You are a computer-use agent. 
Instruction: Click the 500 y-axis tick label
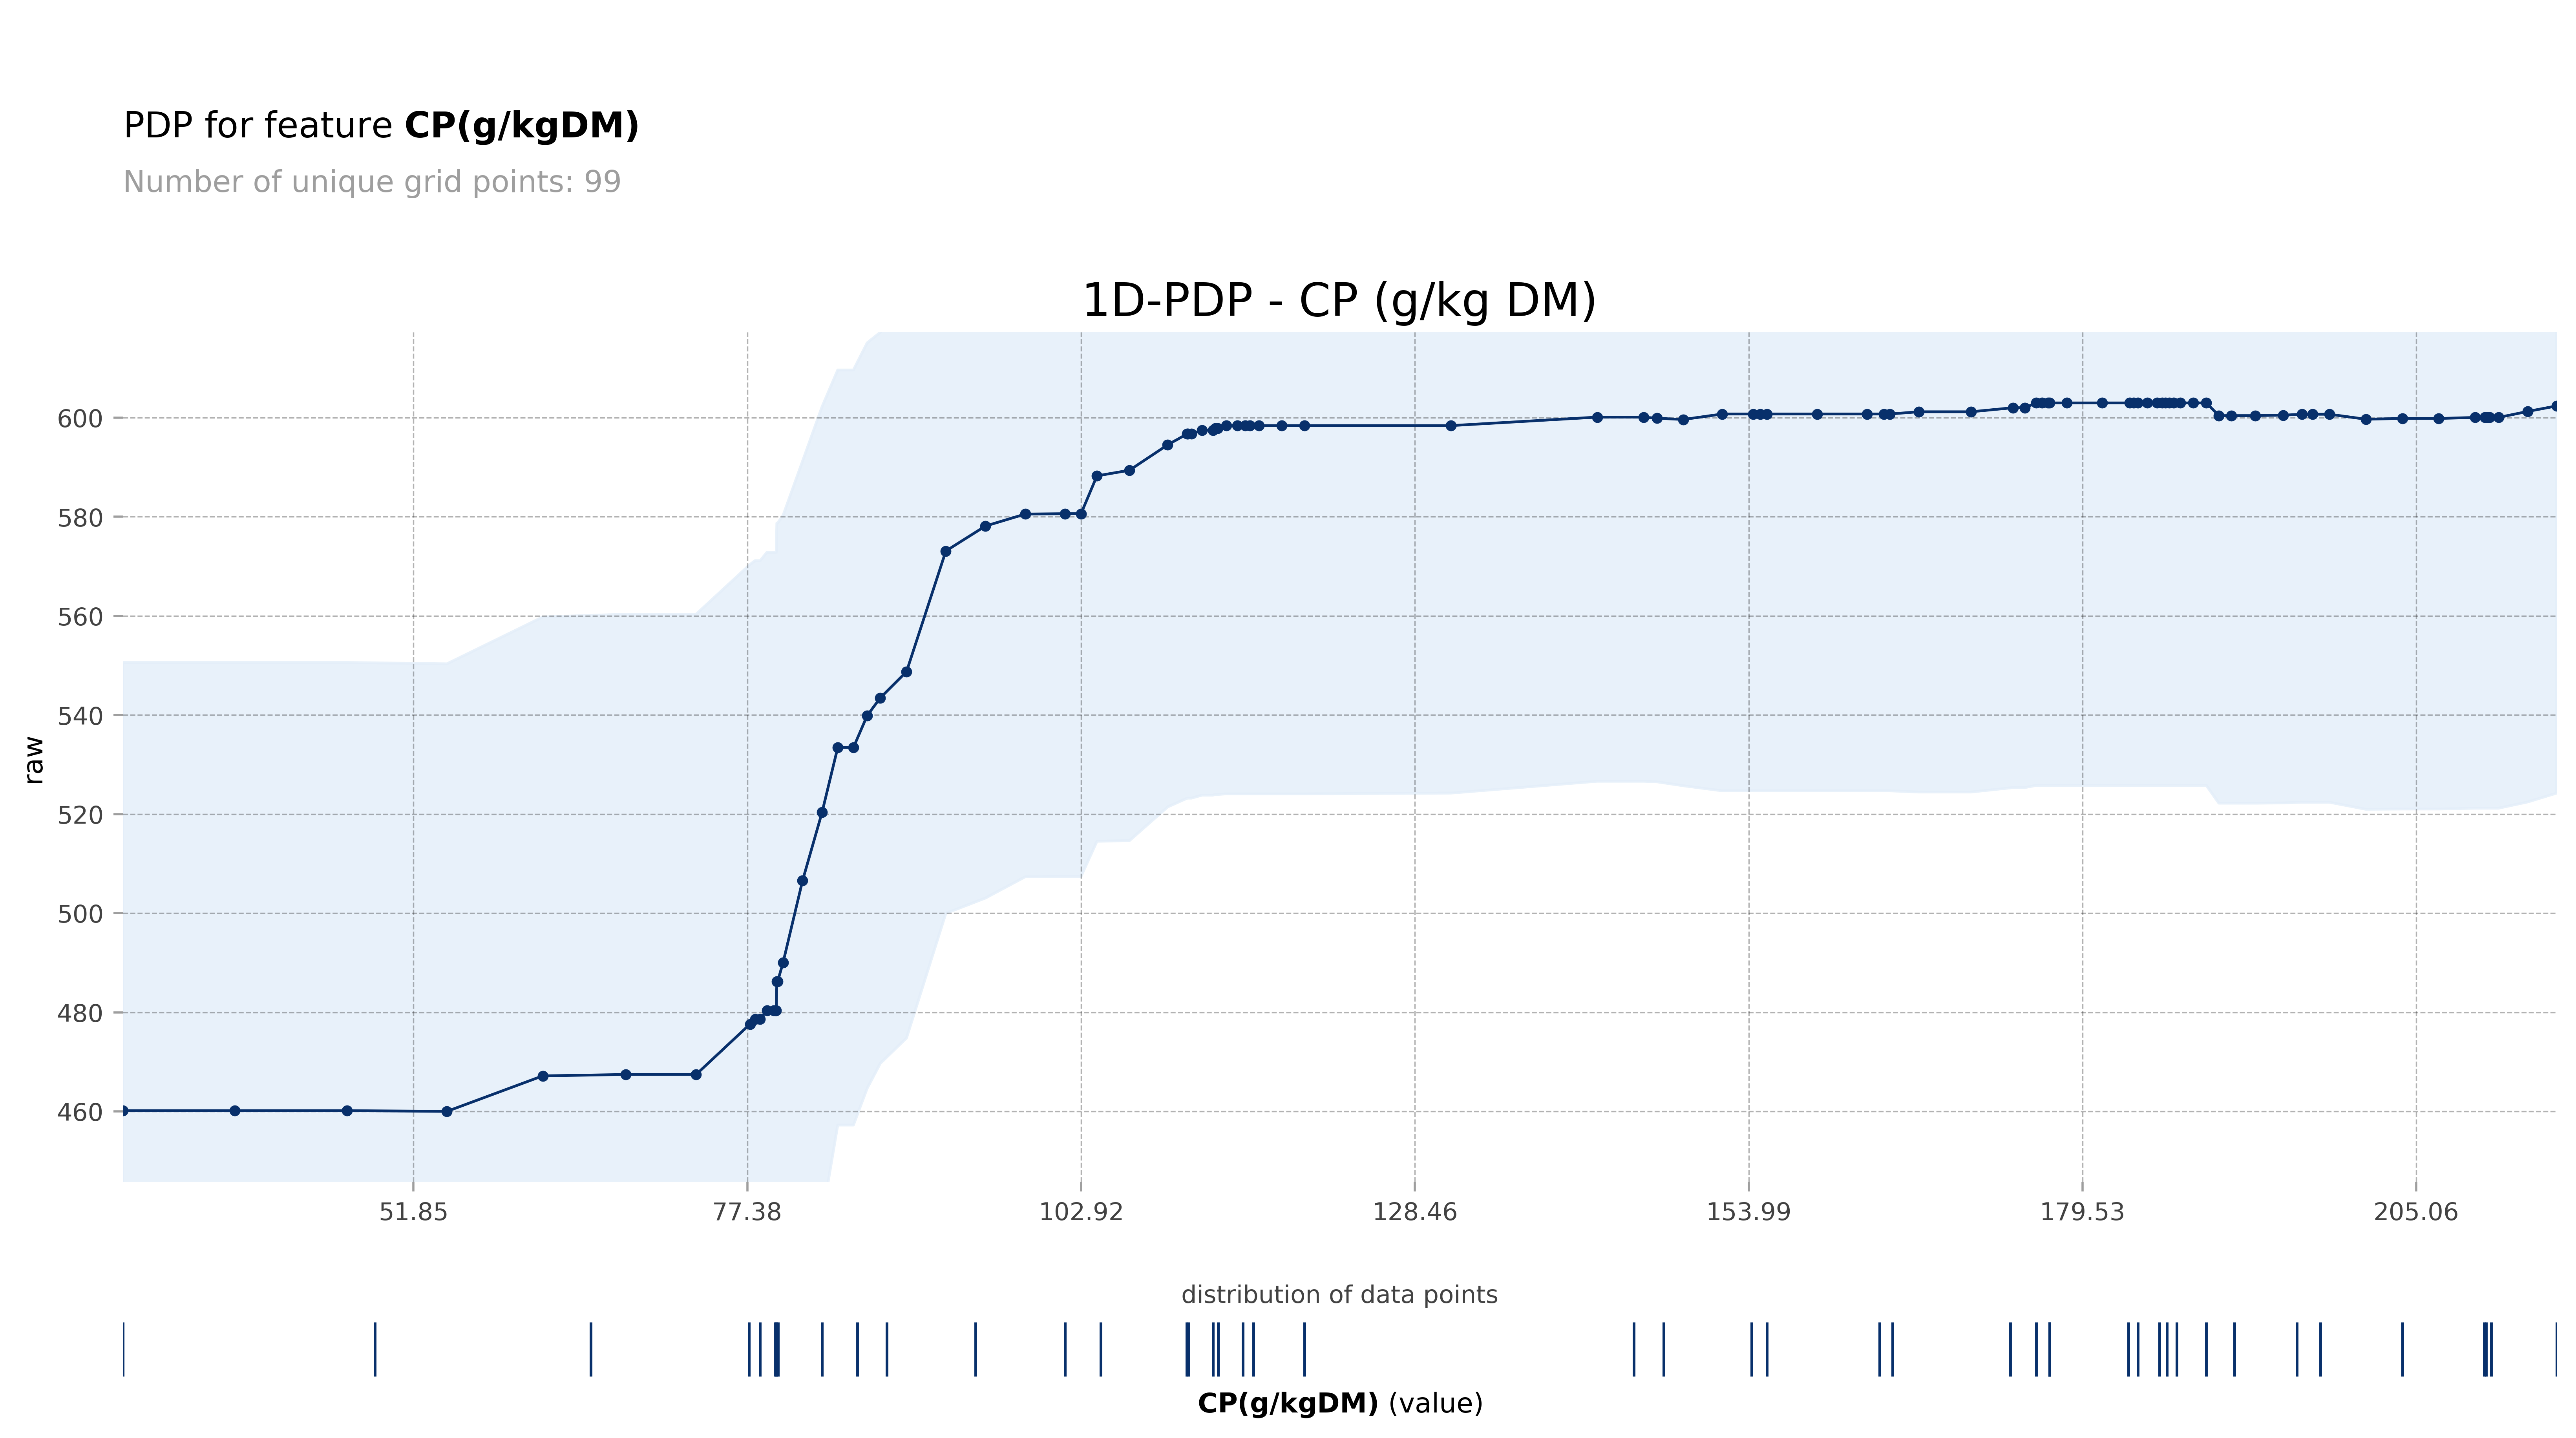pos(80,914)
